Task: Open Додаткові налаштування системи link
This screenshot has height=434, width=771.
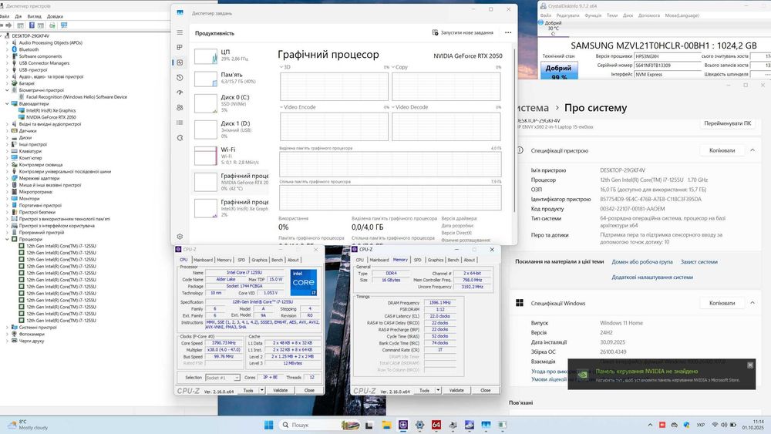Action: [652, 278]
